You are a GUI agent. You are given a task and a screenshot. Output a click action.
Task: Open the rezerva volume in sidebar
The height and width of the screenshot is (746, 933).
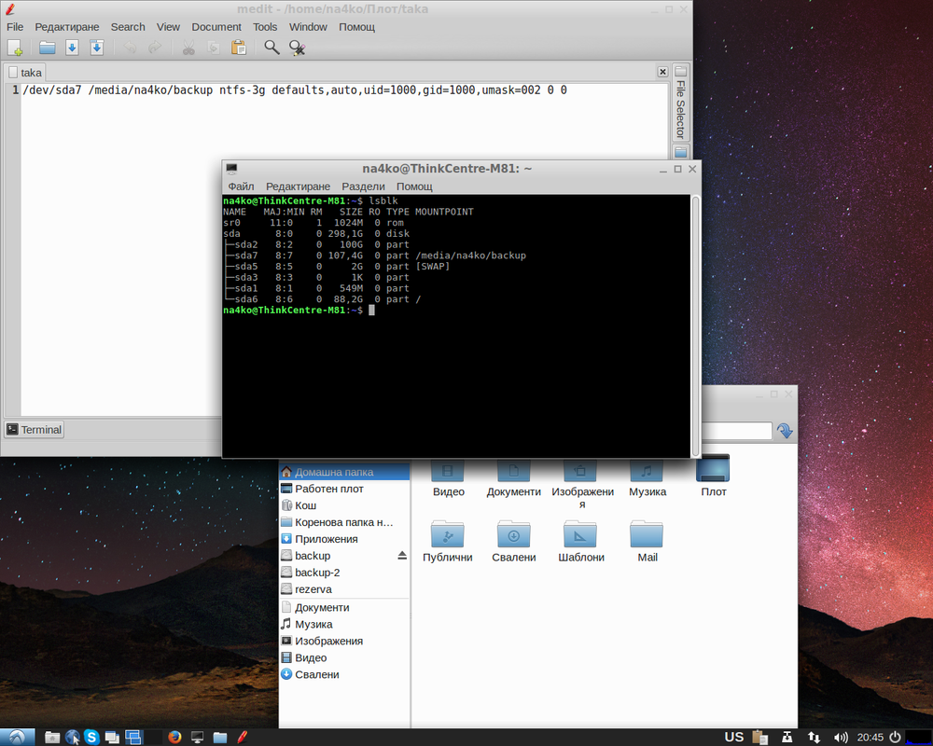coord(344,589)
